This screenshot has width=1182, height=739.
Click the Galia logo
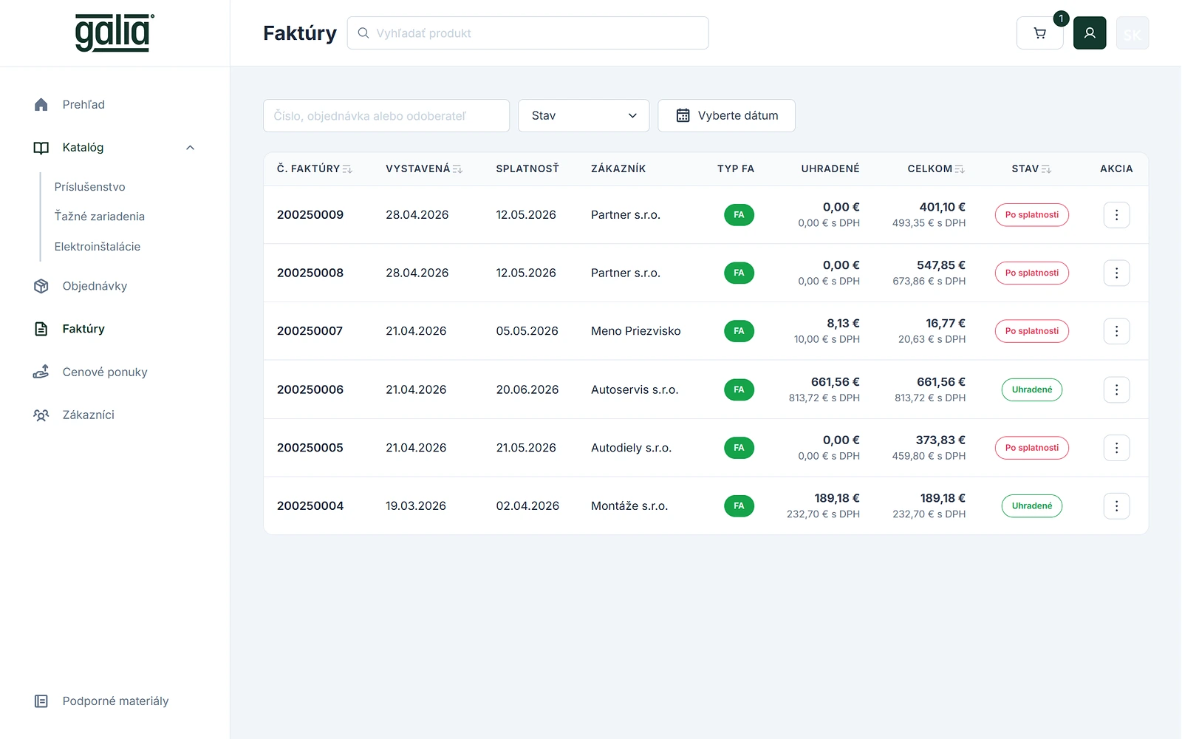coord(115,33)
